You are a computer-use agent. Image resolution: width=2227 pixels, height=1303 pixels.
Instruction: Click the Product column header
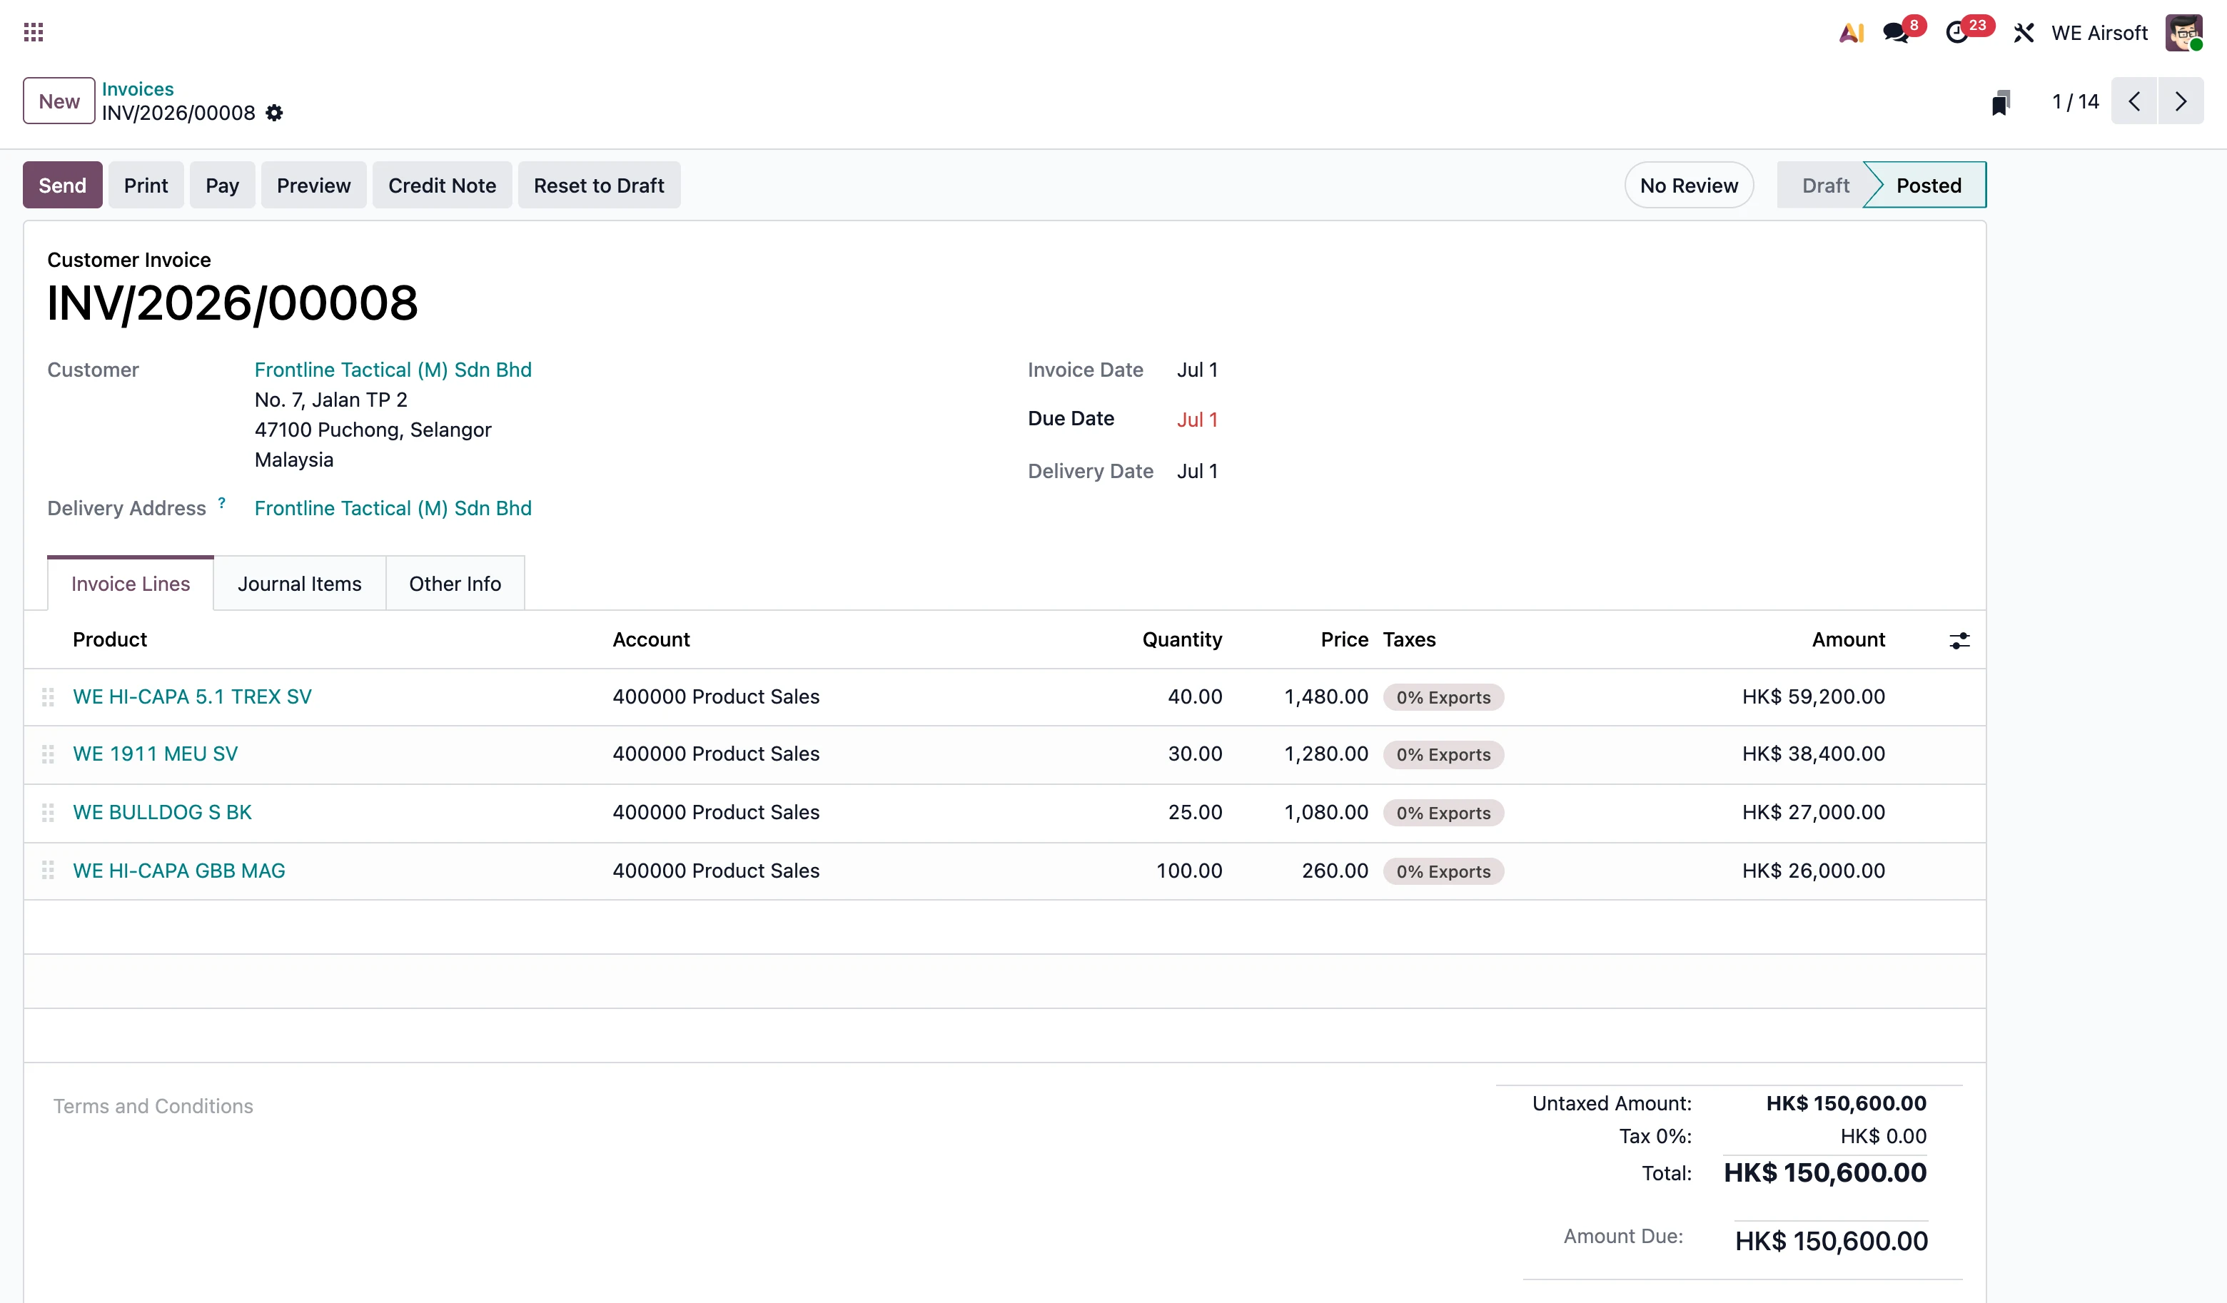click(x=110, y=639)
